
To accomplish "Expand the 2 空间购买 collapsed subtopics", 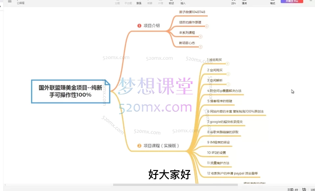I will pyautogui.click(x=228, y=74).
